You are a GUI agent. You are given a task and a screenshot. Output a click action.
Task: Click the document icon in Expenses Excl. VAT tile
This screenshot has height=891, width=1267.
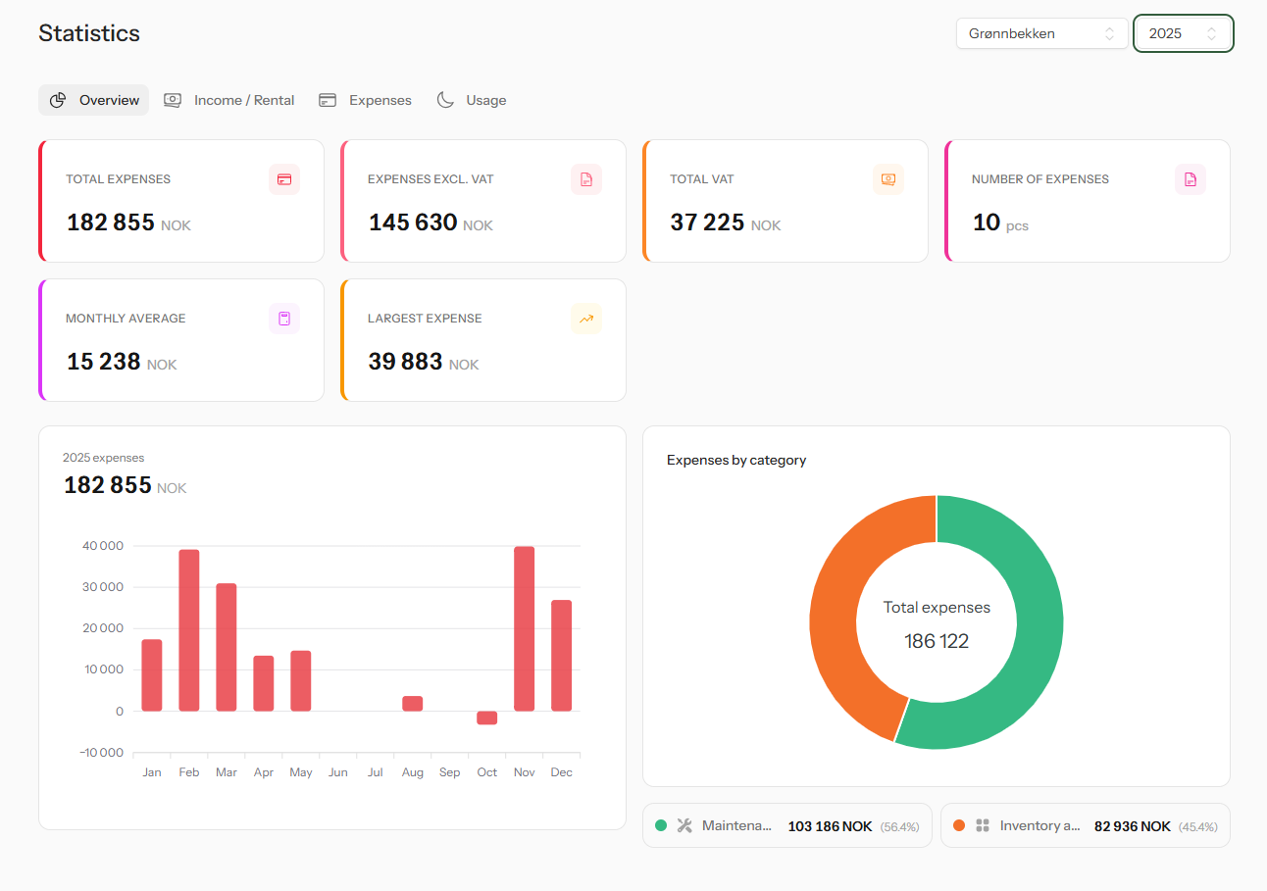coord(586,179)
